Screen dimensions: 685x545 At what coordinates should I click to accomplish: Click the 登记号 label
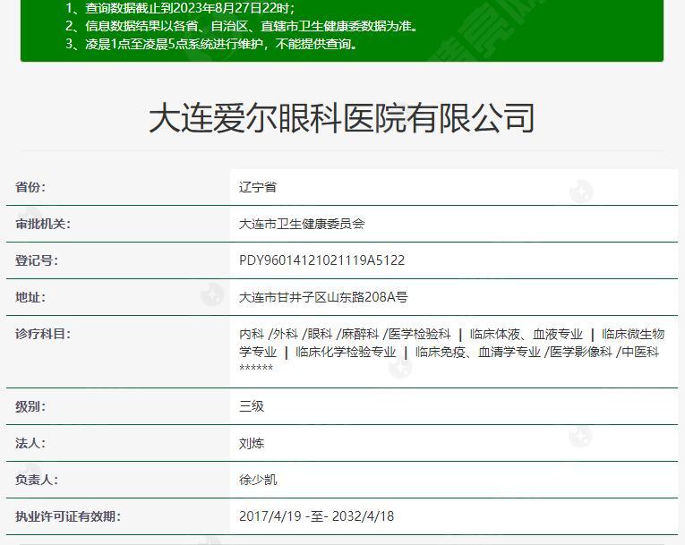[36, 260]
